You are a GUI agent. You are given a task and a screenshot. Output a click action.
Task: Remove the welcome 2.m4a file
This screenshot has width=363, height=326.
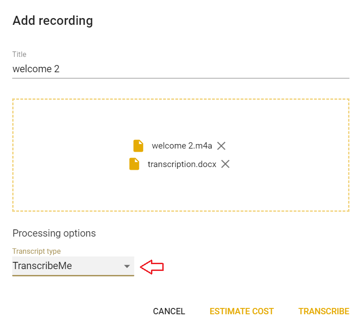(x=221, y=146)
